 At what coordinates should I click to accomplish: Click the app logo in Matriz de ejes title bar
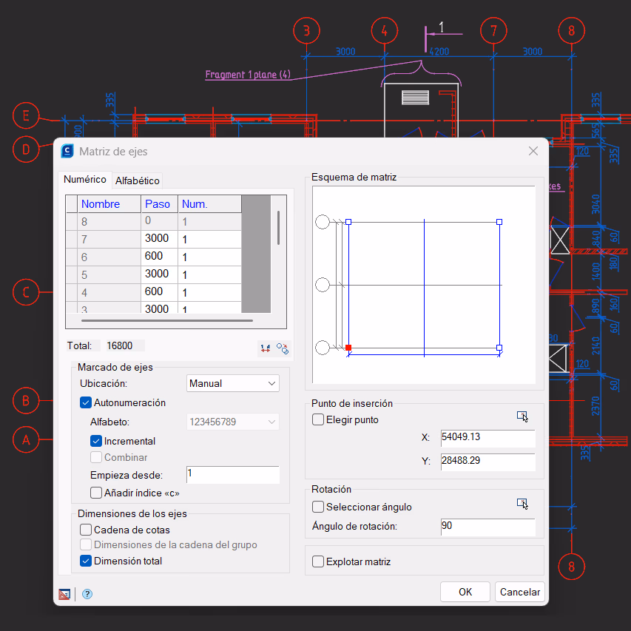pos(67,151)
